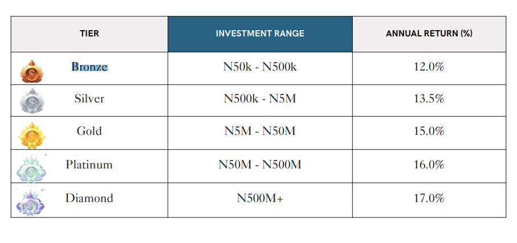Click the TIER column header
Image resolution: width=517 pixels, height=243 pixels.
point(89,34)
